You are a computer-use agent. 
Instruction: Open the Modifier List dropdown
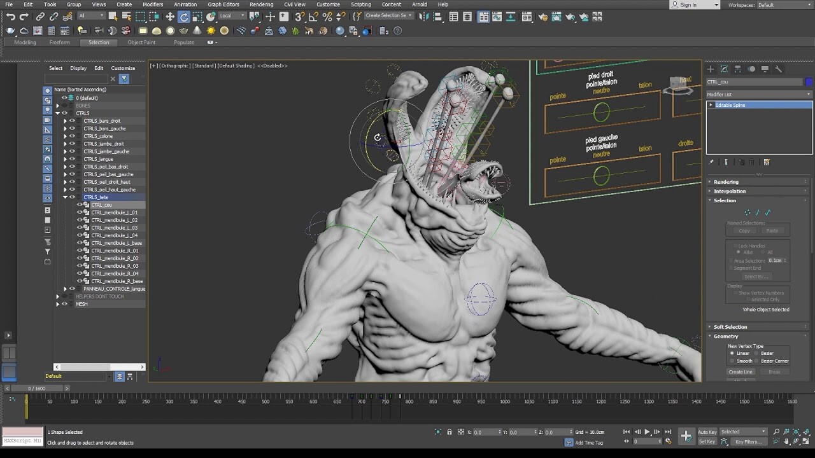[x=758, y=93]
